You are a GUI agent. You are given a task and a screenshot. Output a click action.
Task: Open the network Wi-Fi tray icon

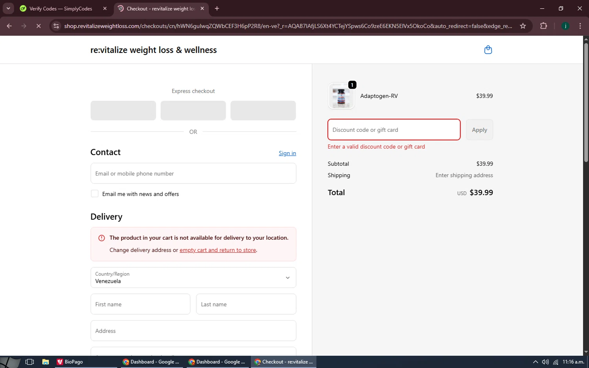556,362
